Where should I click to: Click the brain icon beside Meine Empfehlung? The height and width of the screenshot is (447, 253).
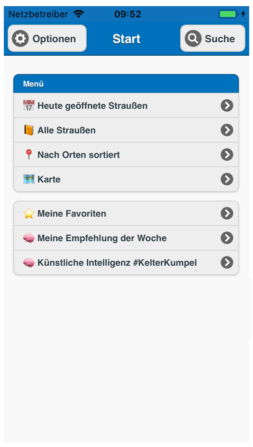coord(29,238)
